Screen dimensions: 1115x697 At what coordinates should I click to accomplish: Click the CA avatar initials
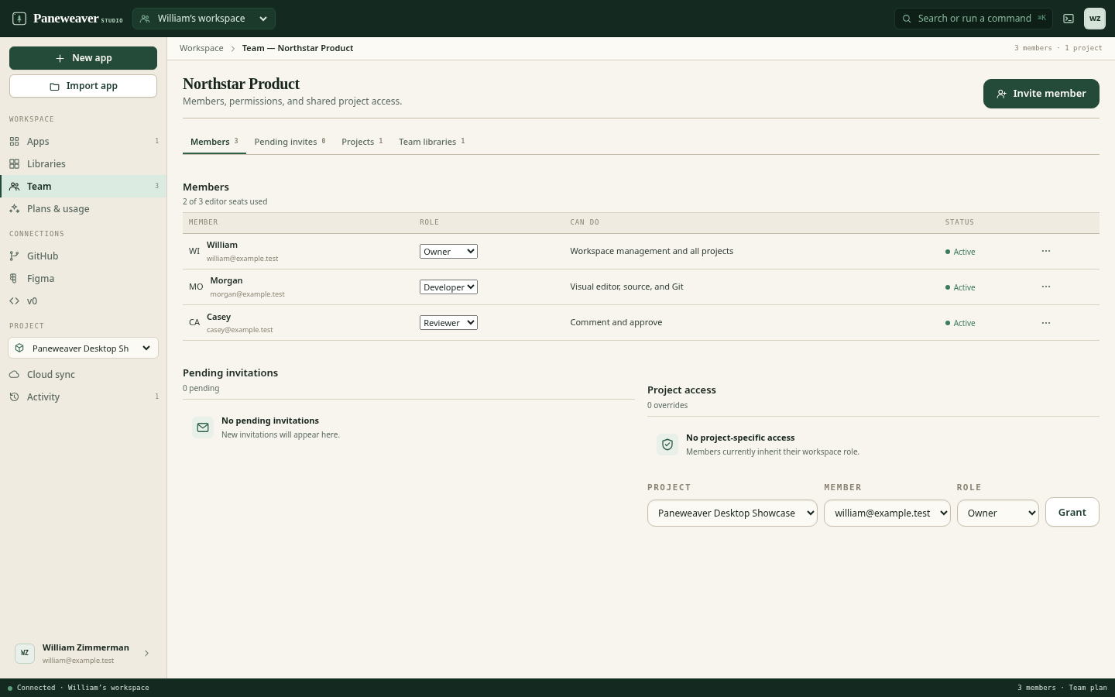[194, 322]
